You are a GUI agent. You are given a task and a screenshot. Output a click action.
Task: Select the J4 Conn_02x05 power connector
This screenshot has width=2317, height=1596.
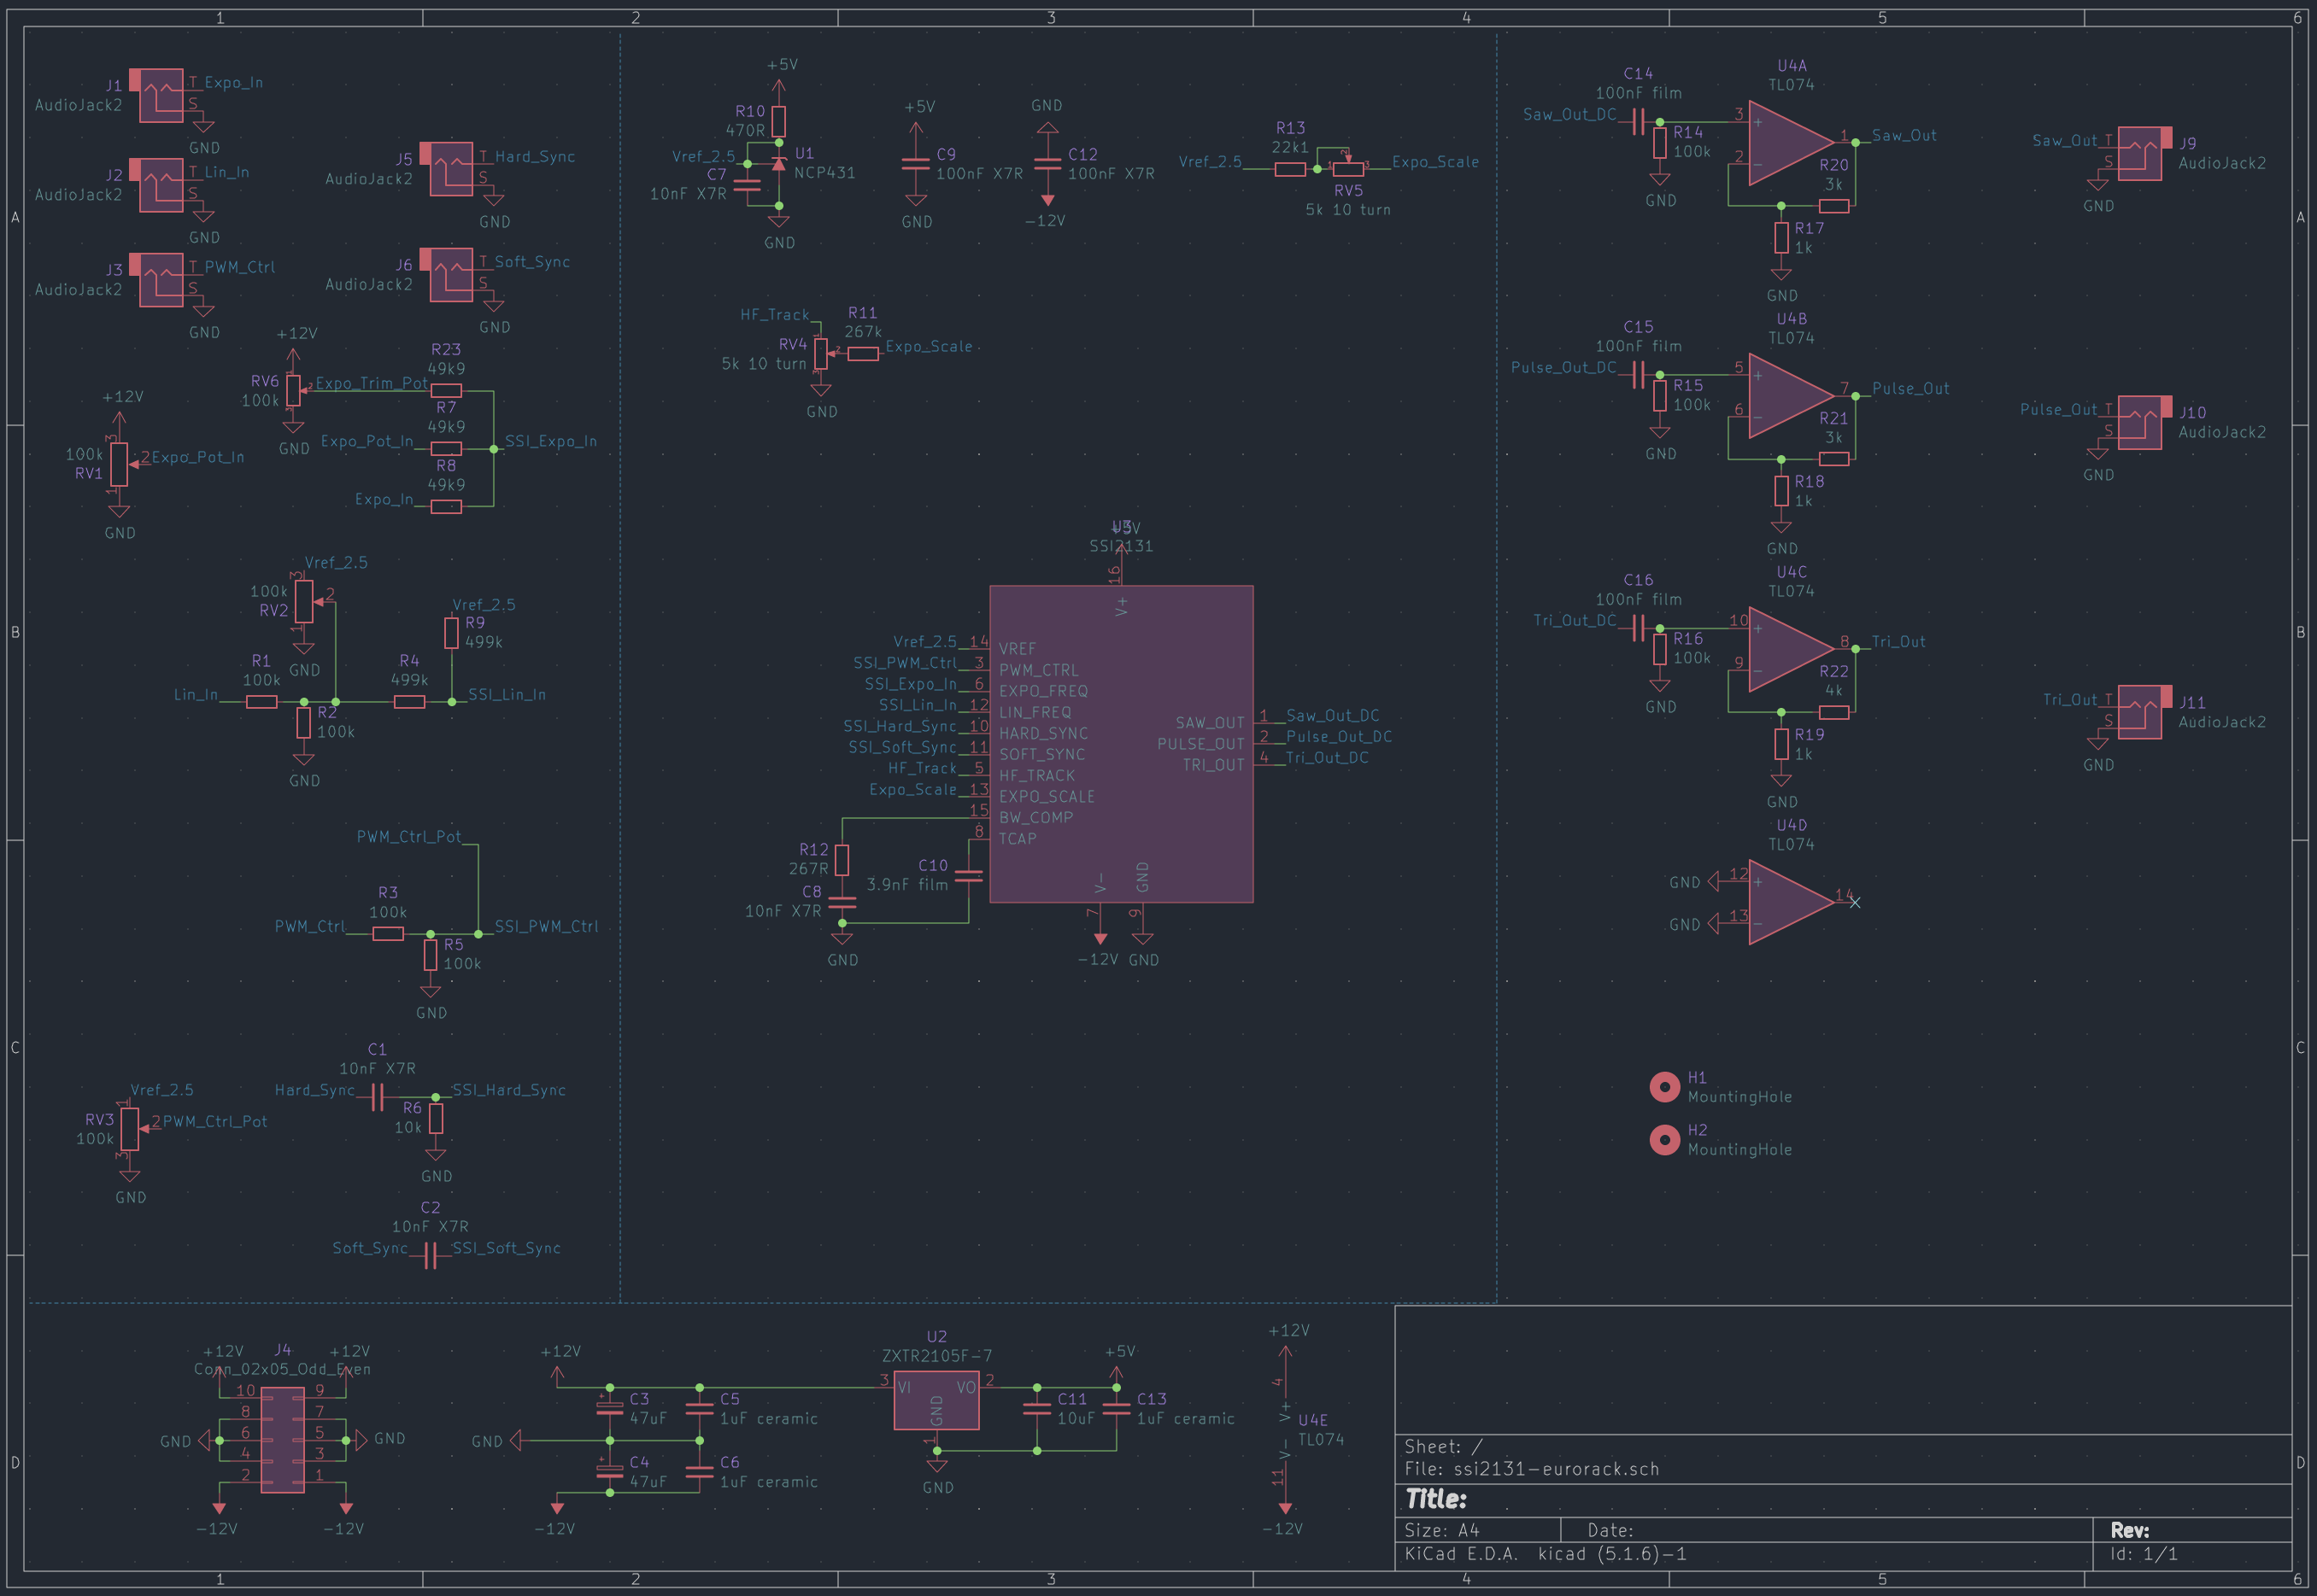(x=282, y=1440)
